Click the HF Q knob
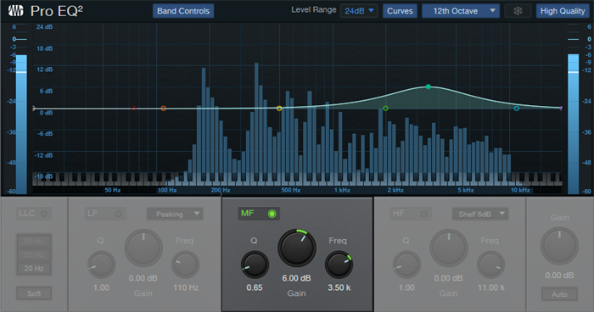The image size is (594, 312). [x=406, y=265]
